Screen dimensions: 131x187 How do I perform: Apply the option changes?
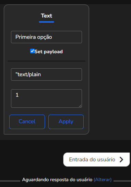tap(66, 122)
